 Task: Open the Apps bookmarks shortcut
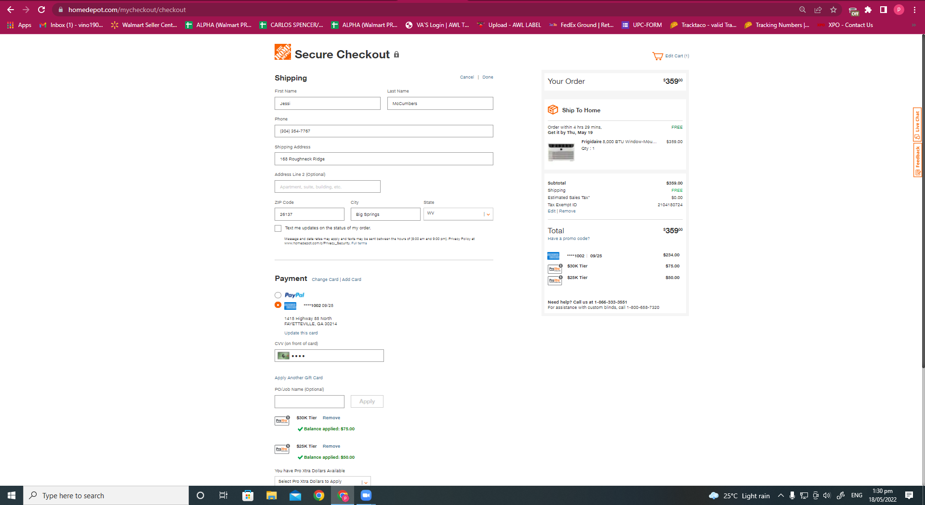pyautogui.click(x=19, y=25)
